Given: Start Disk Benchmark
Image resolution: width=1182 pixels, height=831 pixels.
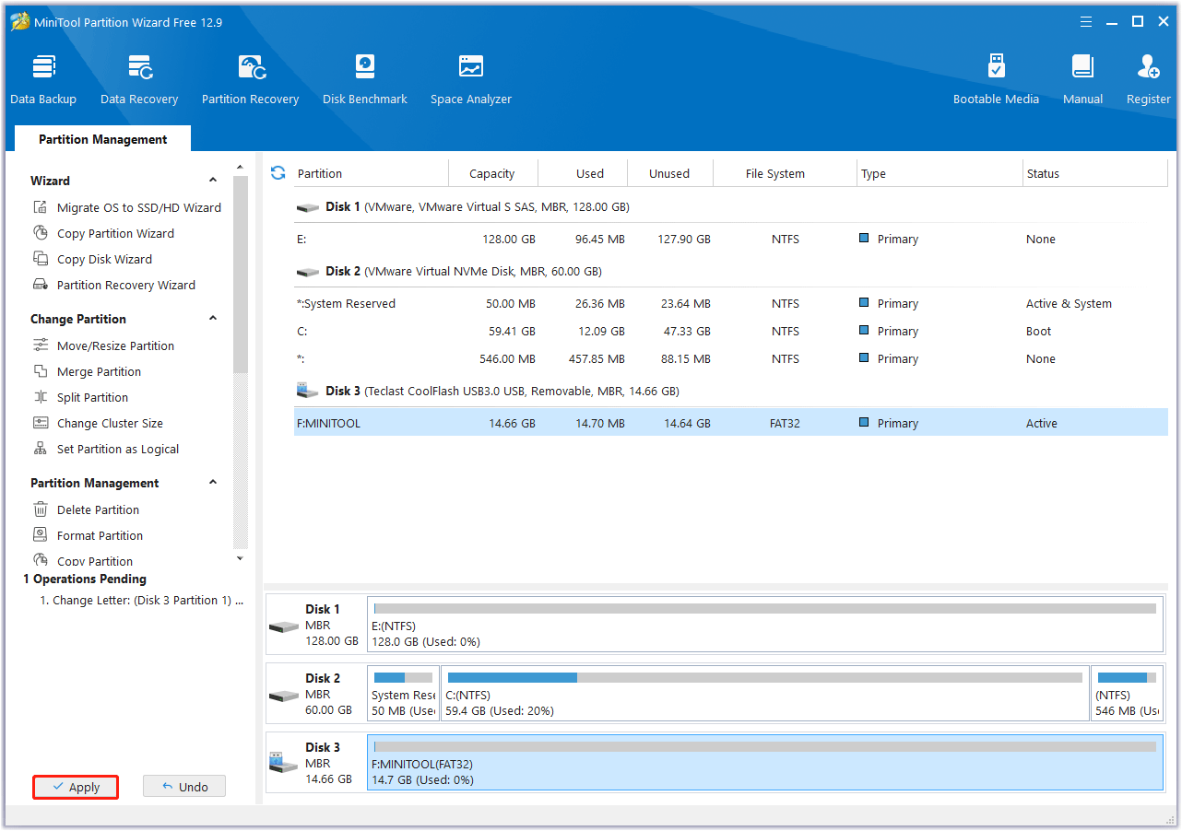Looking at the screenshot, I should (x=364, y=78).
